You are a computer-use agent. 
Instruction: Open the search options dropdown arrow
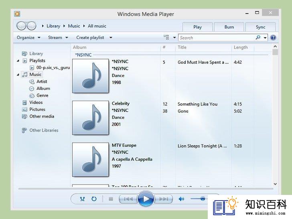click(x=265, y=38)
